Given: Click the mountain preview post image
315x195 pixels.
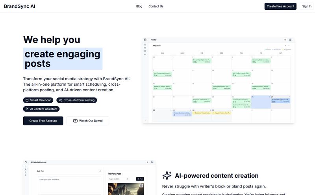Looking at the screenshot, I should click(x=126, y=189).
